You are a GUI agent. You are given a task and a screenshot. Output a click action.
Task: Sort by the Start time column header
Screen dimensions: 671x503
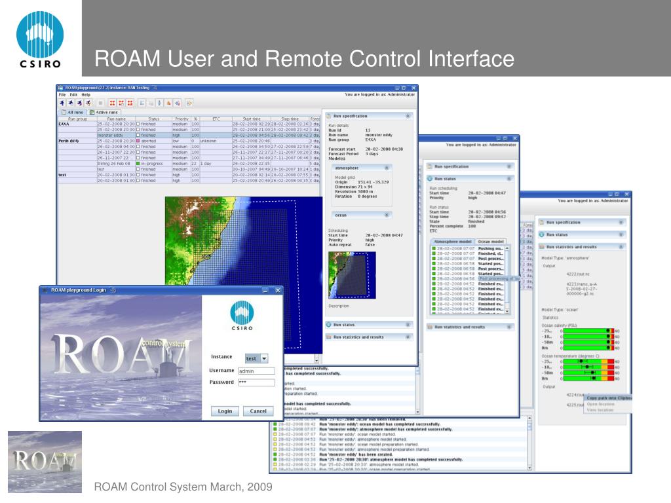(x=251, y=119)
